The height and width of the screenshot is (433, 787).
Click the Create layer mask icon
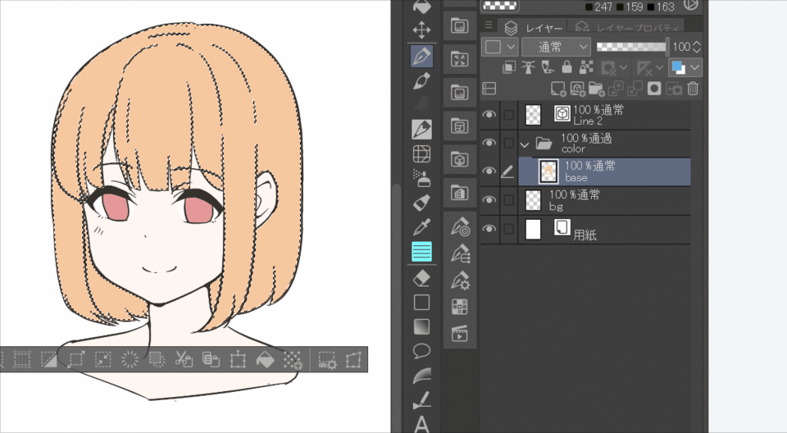coord(654,89)
